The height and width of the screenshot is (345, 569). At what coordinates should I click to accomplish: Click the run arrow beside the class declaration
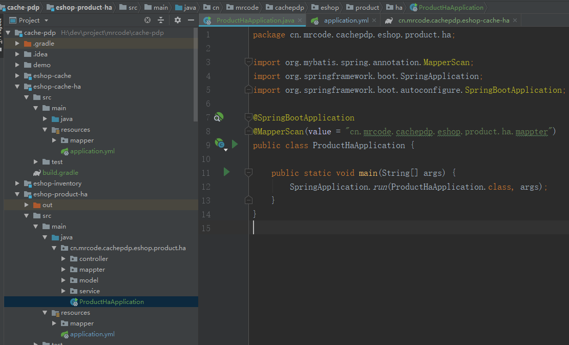pos(235,144)
